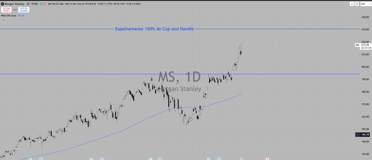Click the lightning event marker on time axis

tap(242, 159)
